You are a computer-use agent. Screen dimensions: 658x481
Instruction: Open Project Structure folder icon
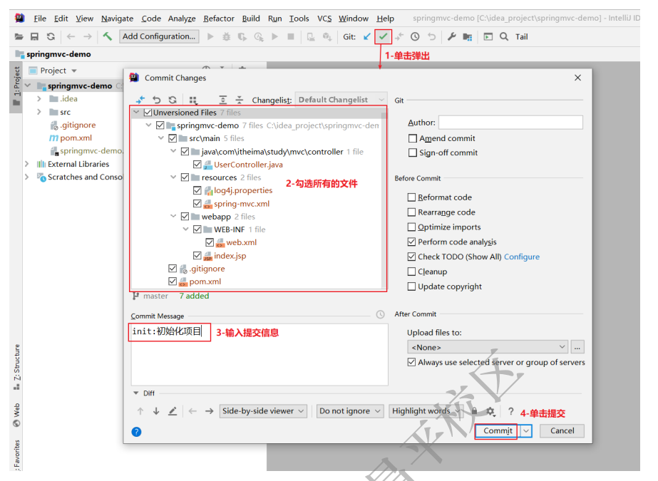pos(468,37)
